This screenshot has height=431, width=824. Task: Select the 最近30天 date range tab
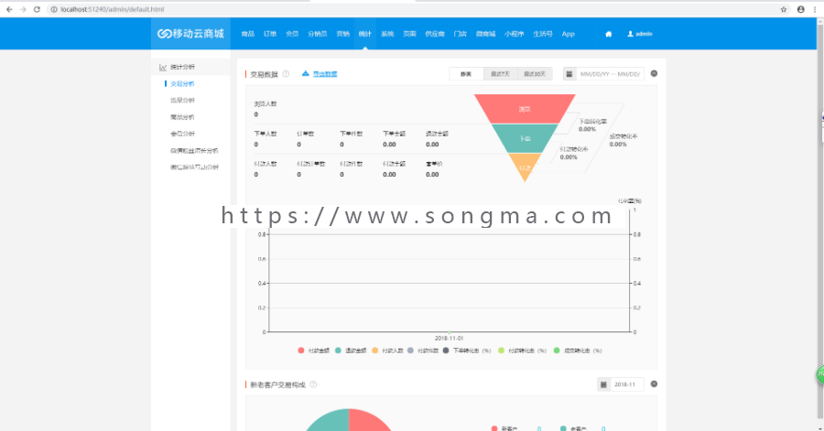535,74
